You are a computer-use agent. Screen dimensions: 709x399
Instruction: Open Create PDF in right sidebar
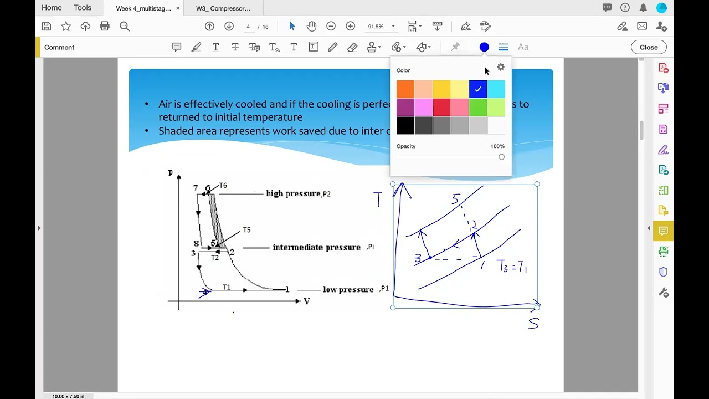coord(663,68)
